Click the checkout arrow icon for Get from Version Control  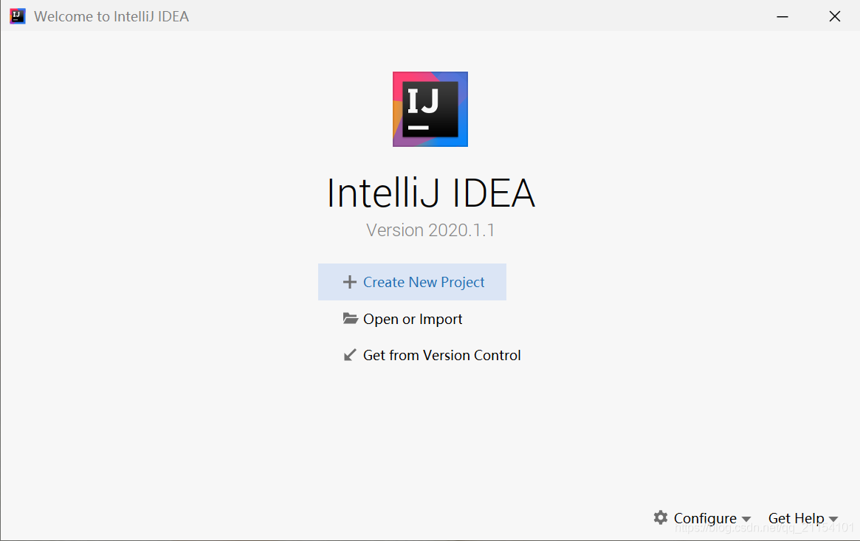click(348, 355)
